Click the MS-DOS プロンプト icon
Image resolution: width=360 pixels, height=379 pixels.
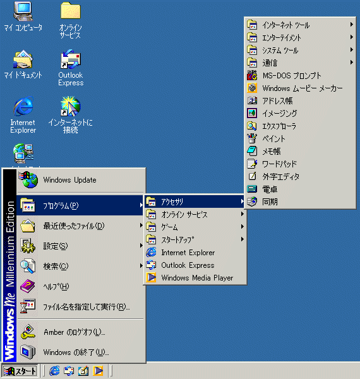click(x=252, y=75)
